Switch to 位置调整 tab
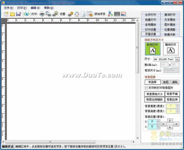Image resolution: width=184 pixels, height=150 pixels. tap(170, 29)
